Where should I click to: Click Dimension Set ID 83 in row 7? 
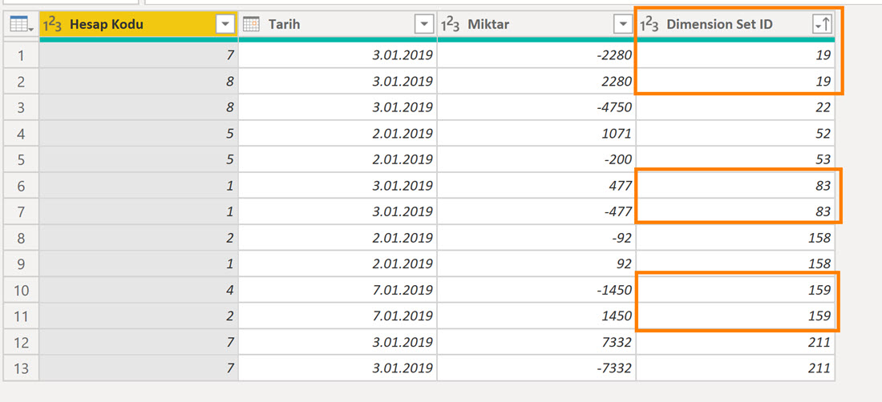(736, 212)
